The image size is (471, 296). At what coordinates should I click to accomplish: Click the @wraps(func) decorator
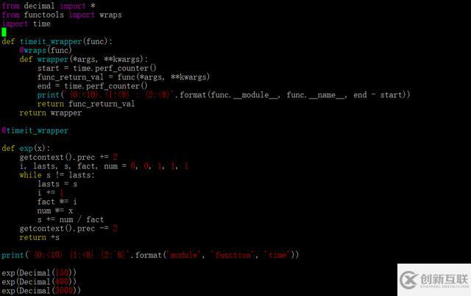[46, 50]
